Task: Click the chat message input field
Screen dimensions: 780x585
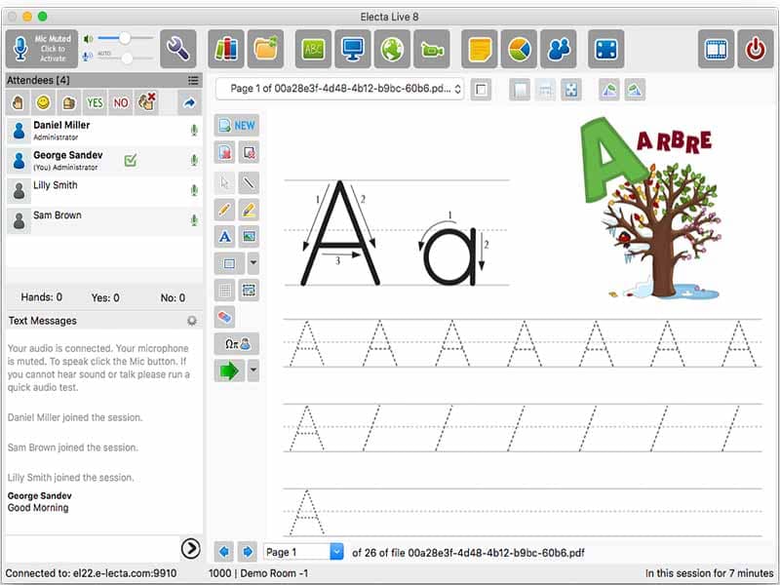Action: pos(92,549)
